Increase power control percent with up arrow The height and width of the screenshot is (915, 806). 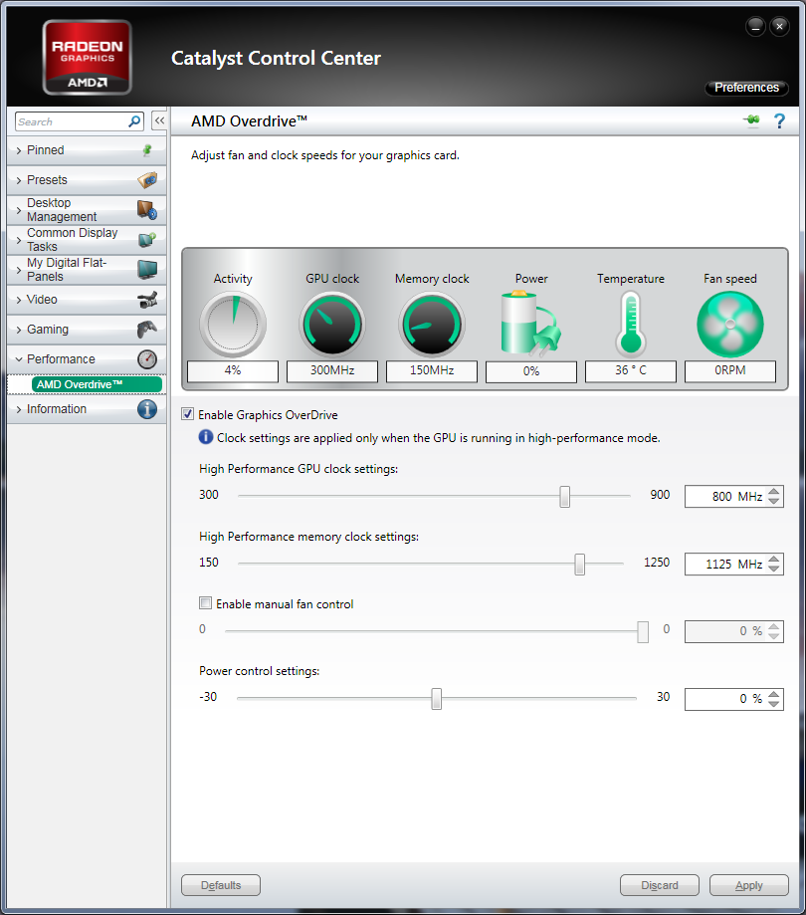click(774, 694)
